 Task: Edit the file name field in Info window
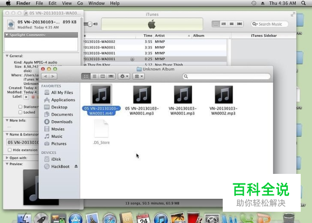(x=23, y=142)
